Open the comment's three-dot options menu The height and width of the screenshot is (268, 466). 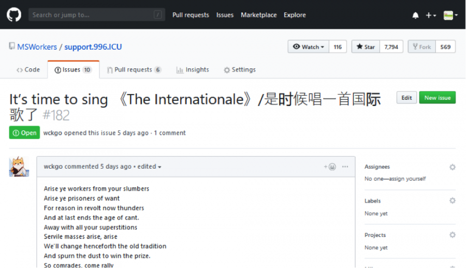pyautogui.click(x=345, y=167)
